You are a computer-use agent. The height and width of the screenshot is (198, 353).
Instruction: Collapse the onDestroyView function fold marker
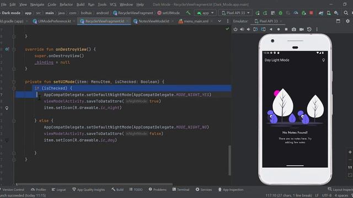14,50
